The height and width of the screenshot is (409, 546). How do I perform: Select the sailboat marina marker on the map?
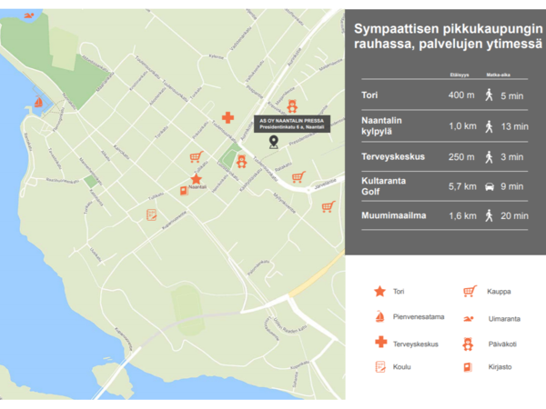coord(38,103)
